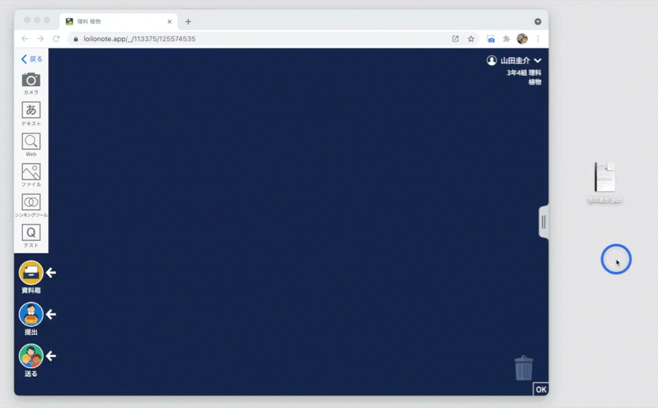Viewport: 658px width, 408px height.
Task: Click the screenshot extension icon
Action: coord(491,39)
